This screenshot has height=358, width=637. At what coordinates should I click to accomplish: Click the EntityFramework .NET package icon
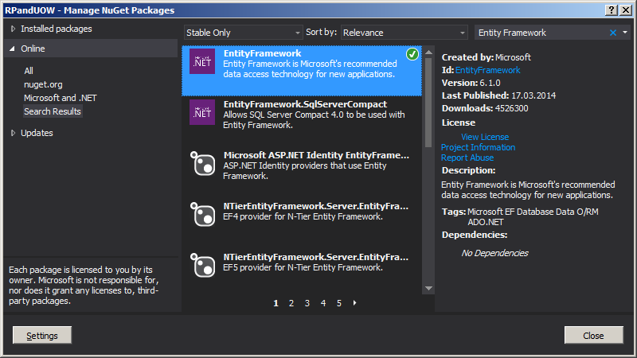pyautogui.click(x=202, y=61)
